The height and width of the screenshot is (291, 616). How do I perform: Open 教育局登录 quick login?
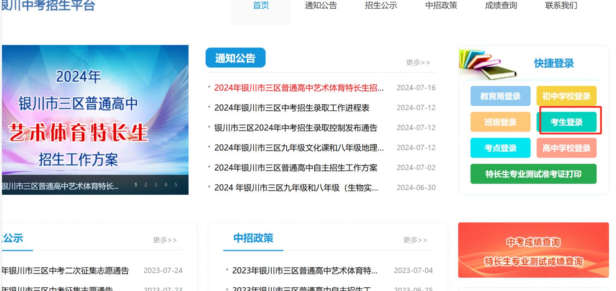500,96
